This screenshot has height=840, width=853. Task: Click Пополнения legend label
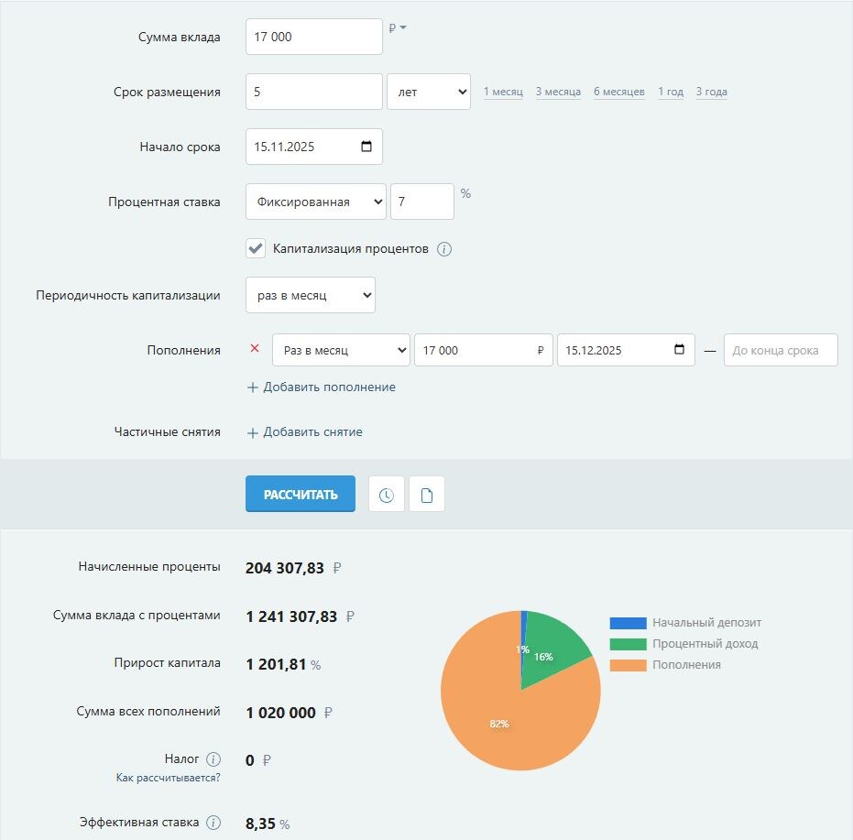click(x=686, y=665)
